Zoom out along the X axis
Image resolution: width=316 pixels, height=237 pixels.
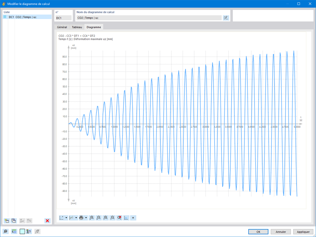tap(98, 218)
